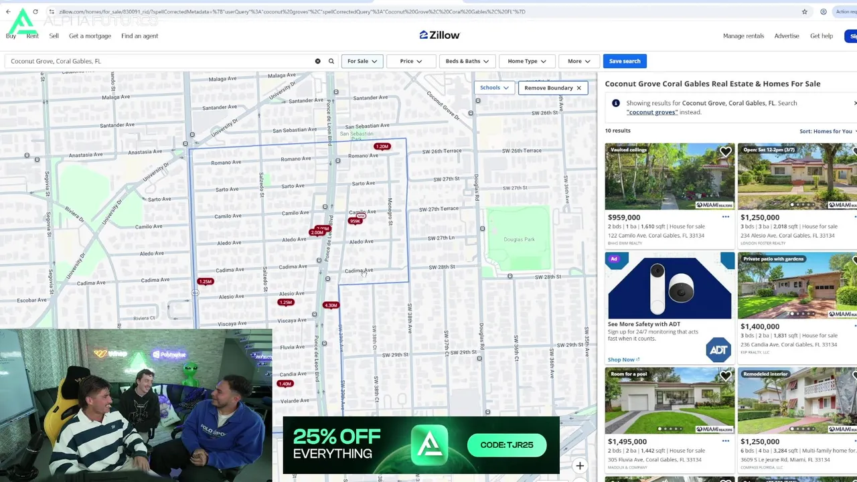Click the Remove Boundary button

(552, 88)
